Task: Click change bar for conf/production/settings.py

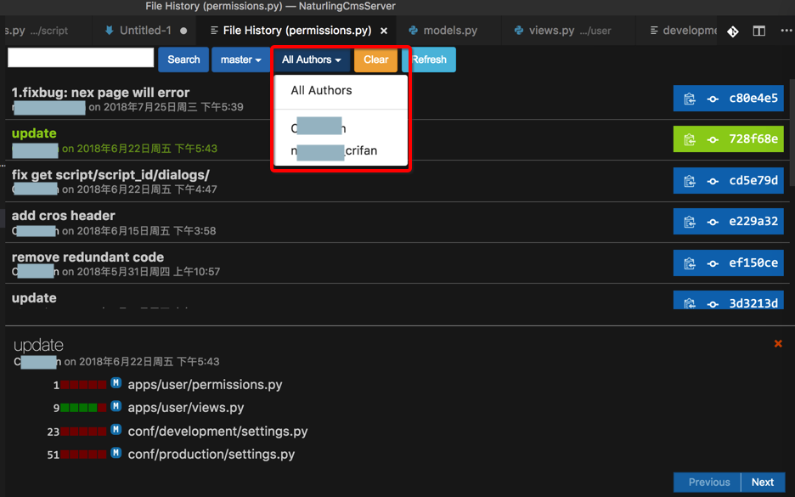Action: click(x=83, y=455)
